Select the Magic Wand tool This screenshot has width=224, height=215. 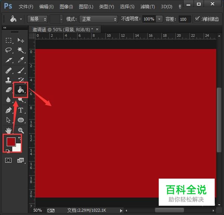pos(21,50)
